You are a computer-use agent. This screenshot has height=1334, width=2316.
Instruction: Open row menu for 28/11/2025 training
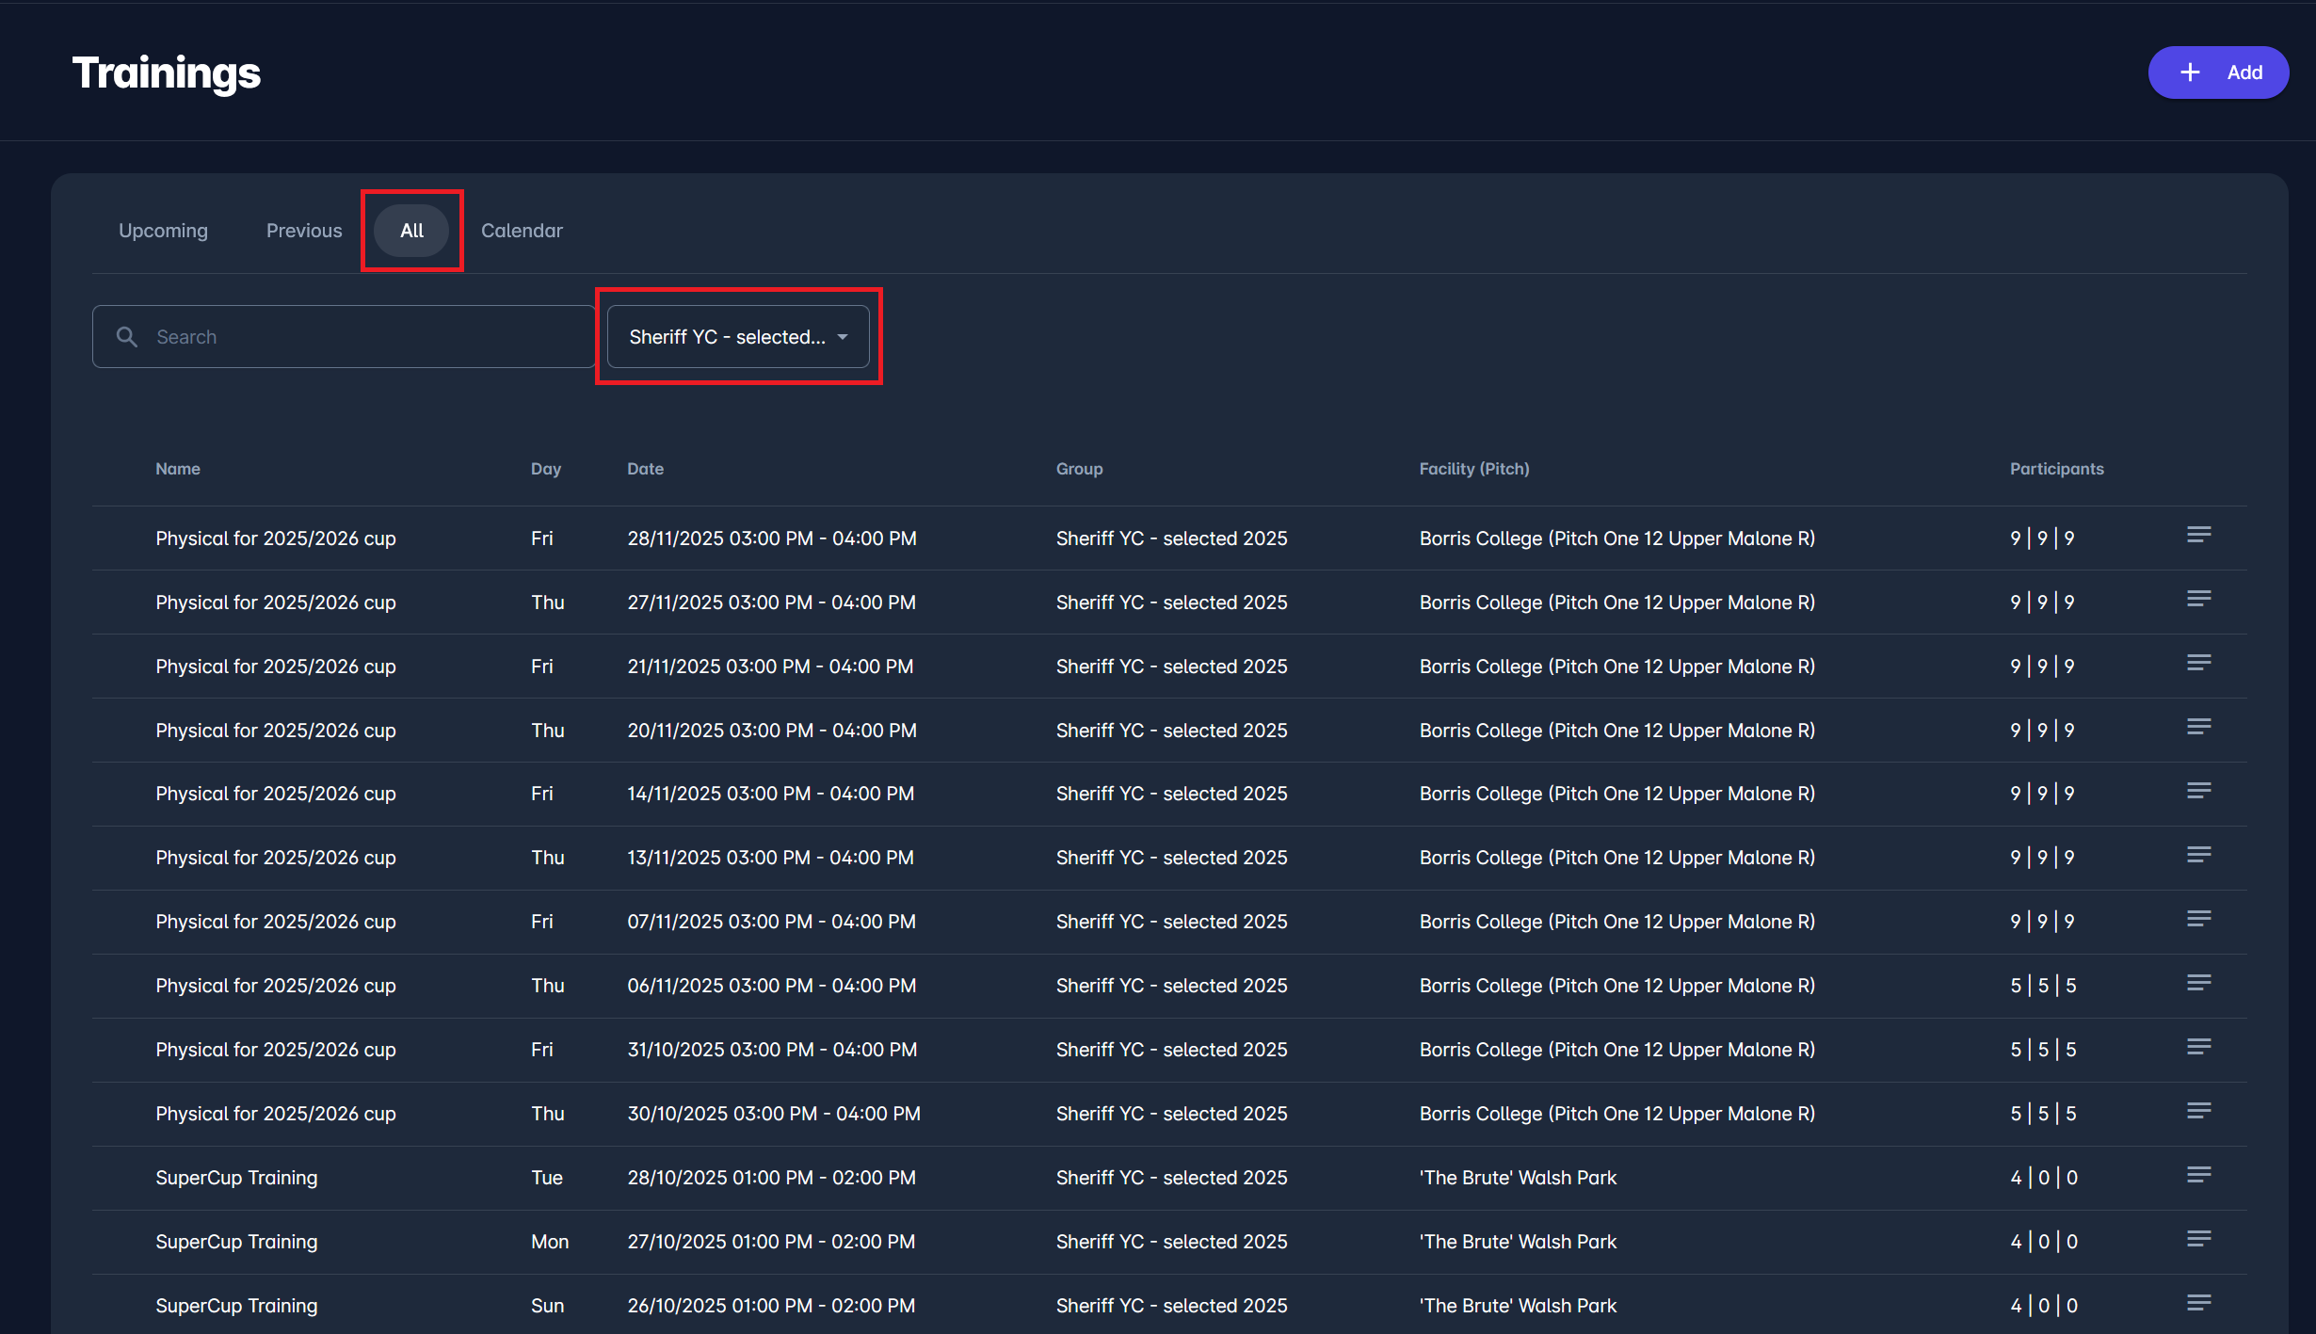point(2198,536)
